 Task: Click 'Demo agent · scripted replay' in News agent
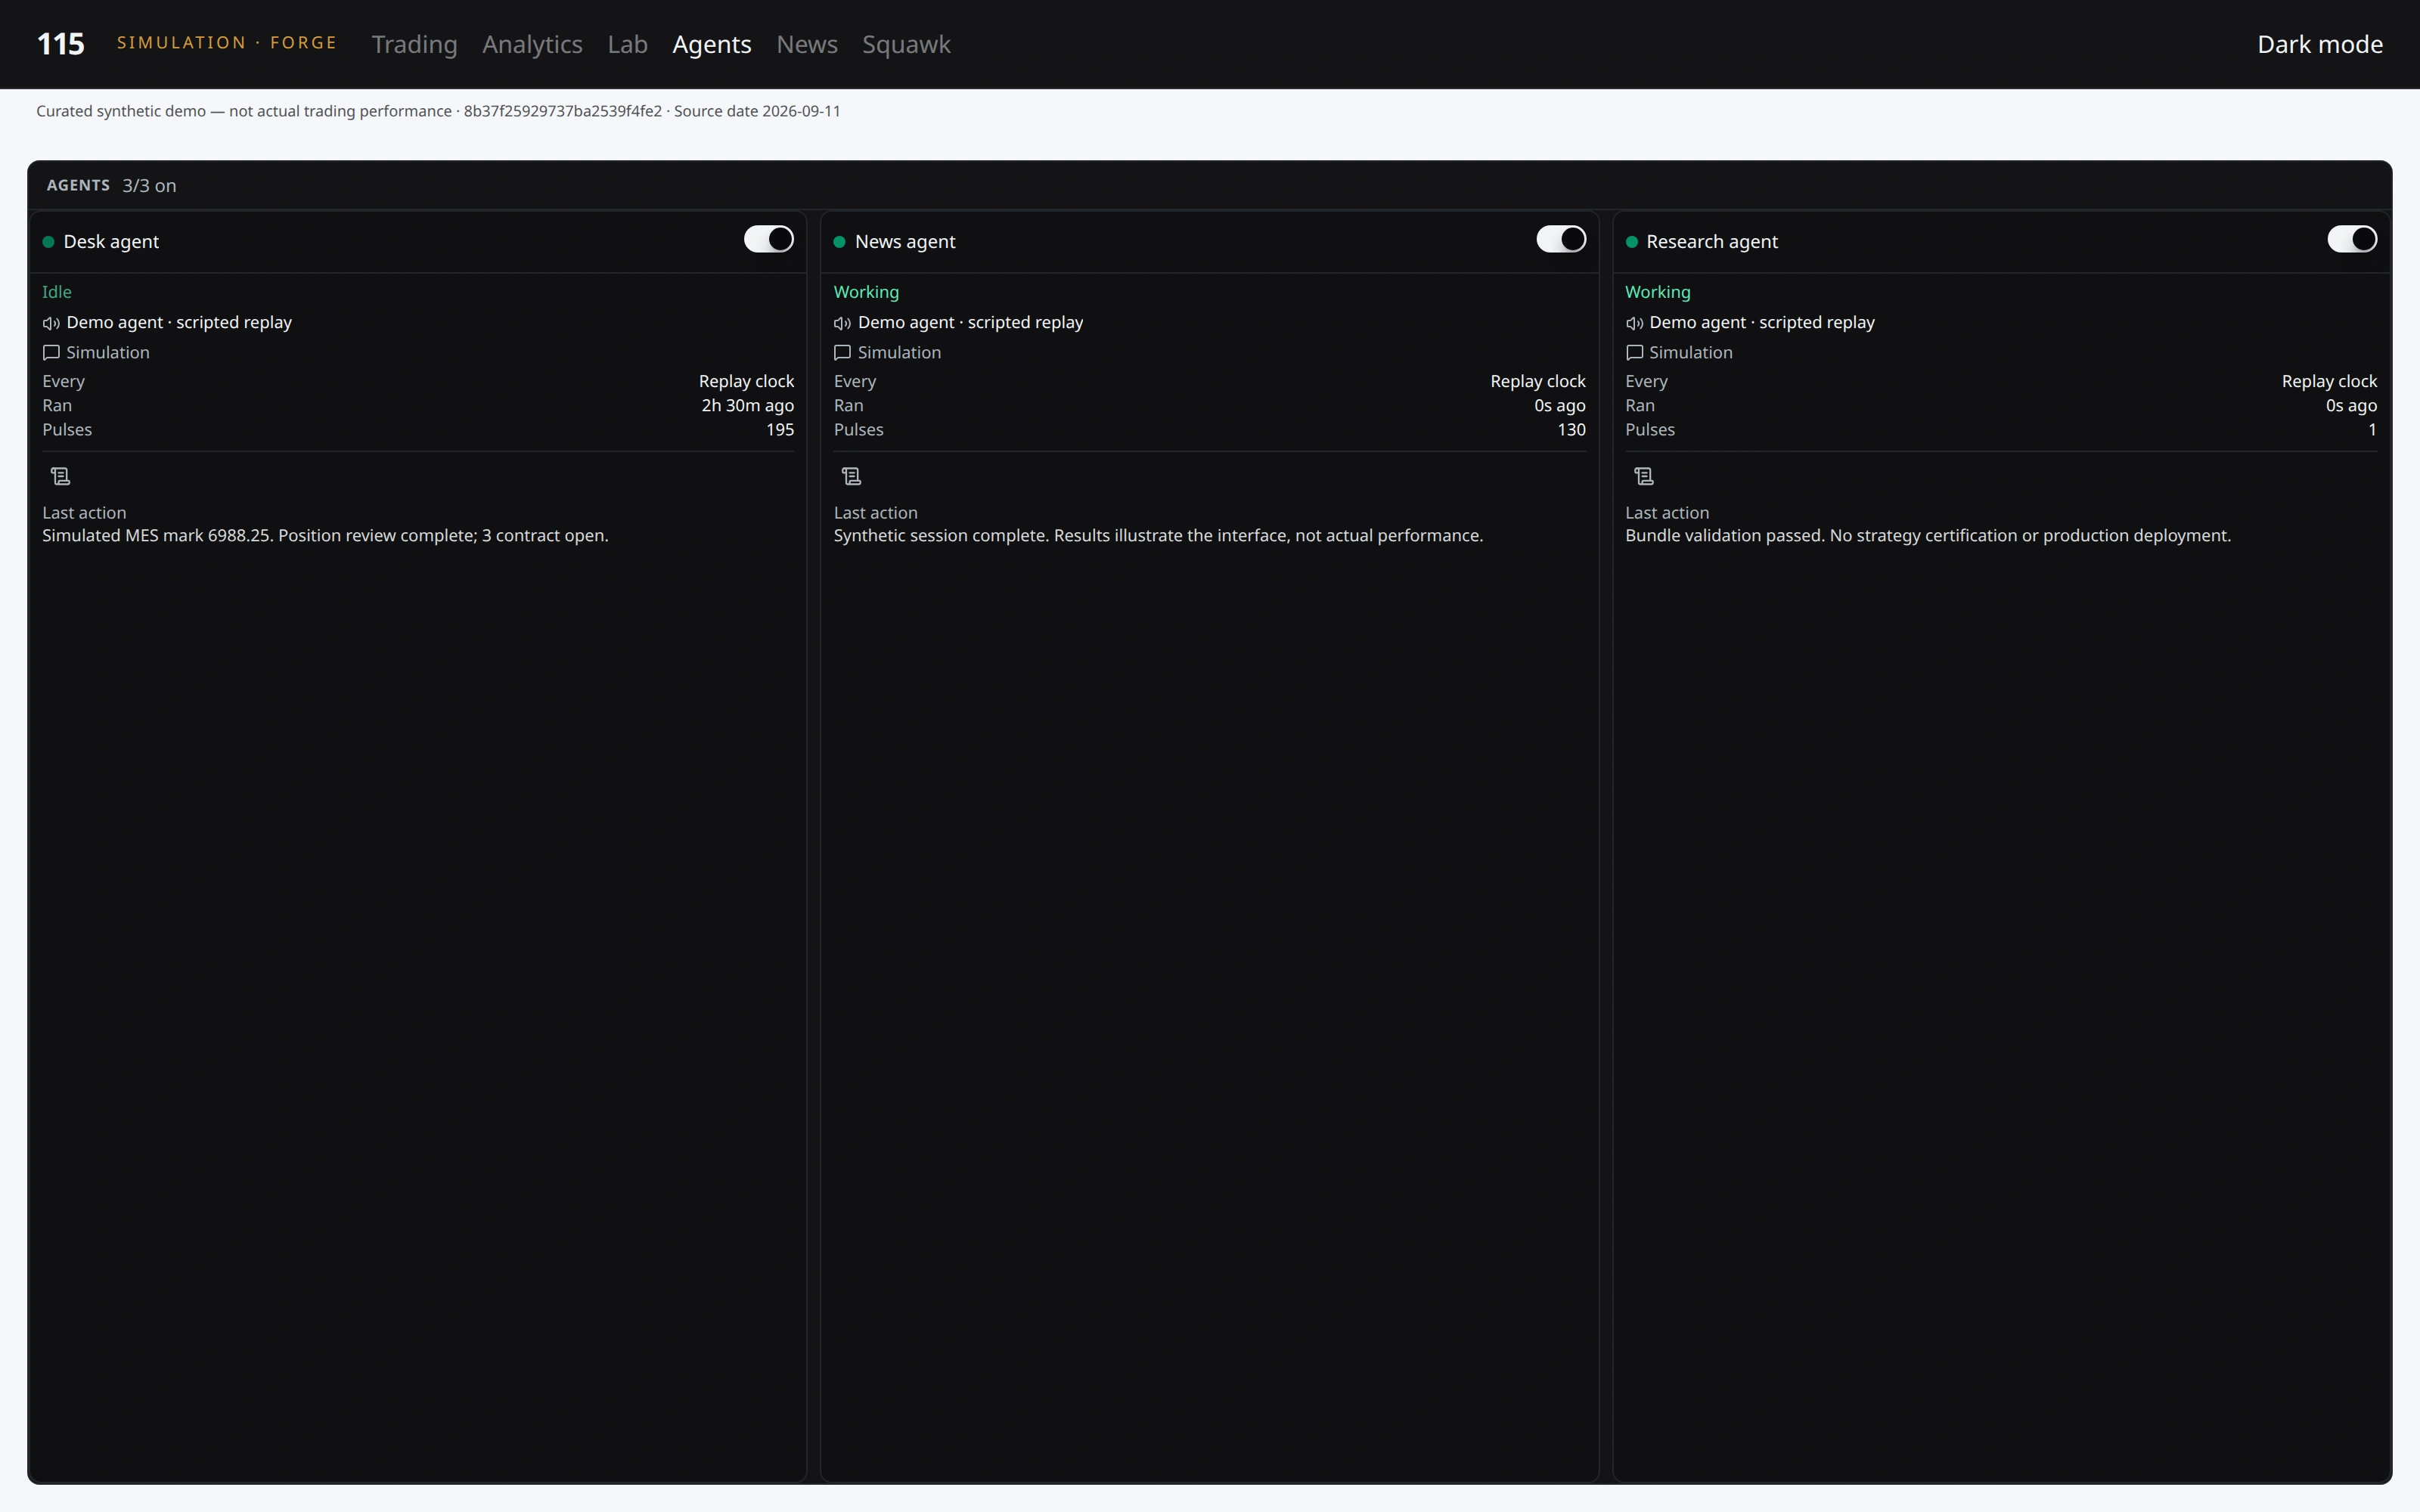click(970, 323)
